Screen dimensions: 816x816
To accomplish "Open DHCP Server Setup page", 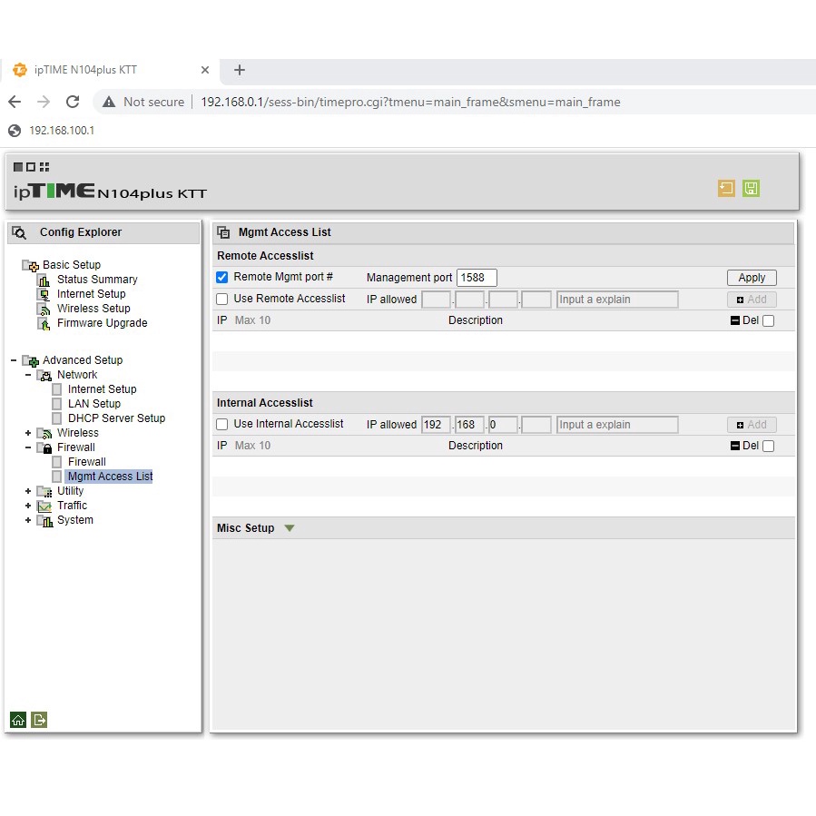I will click(116, 418).
